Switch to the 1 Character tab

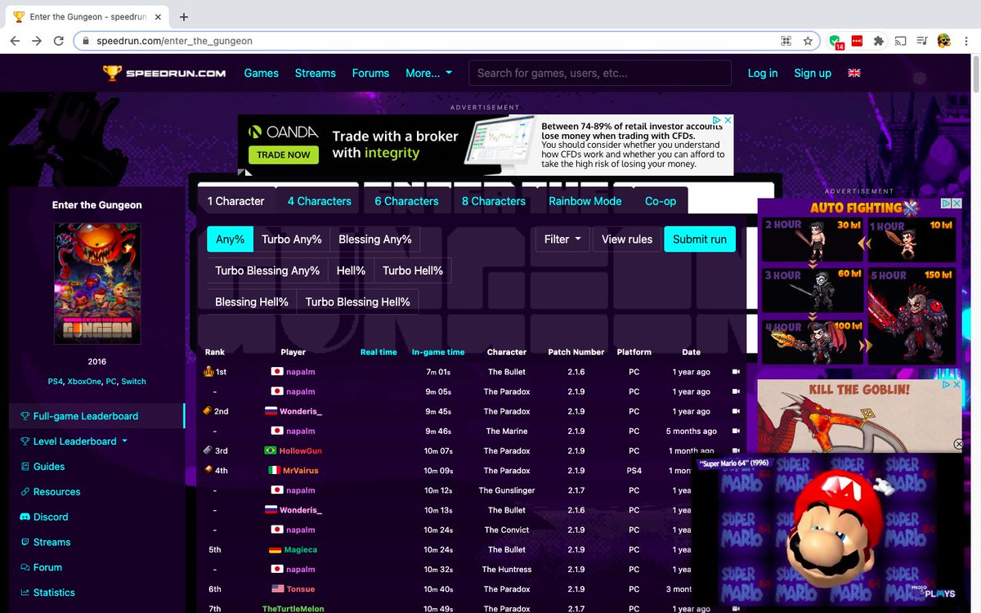[x=235, y=201]
